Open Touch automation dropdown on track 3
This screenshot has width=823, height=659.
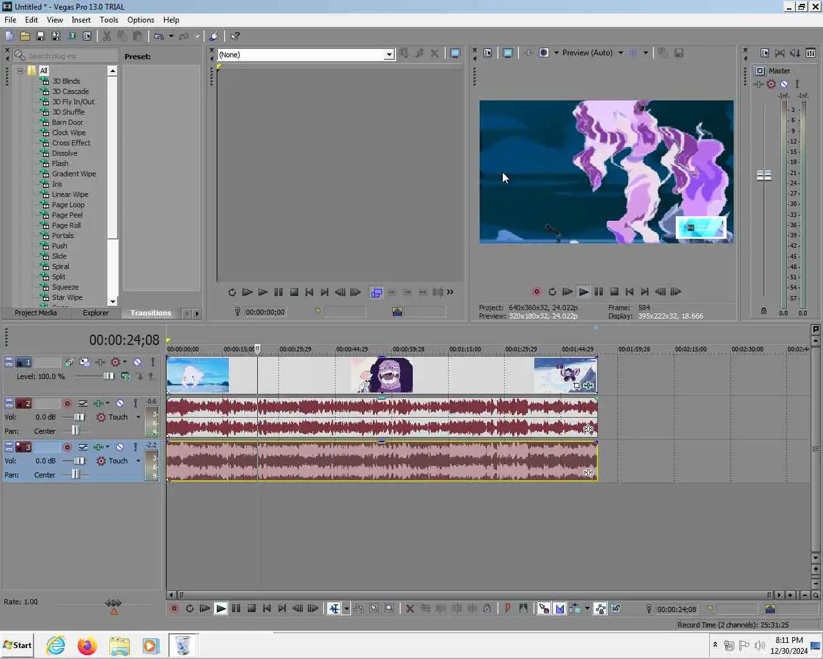138,461
